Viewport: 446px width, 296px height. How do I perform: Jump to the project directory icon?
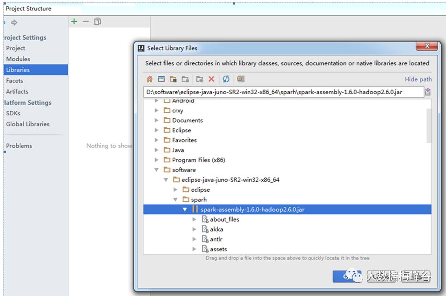coord(173,79)
